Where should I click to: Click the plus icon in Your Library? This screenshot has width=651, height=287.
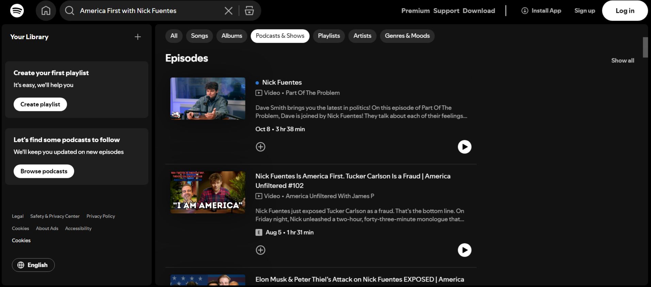[x=138, y=37]
